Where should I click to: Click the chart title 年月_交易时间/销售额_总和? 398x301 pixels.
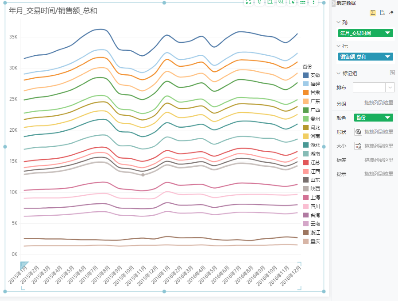point(53,11)
